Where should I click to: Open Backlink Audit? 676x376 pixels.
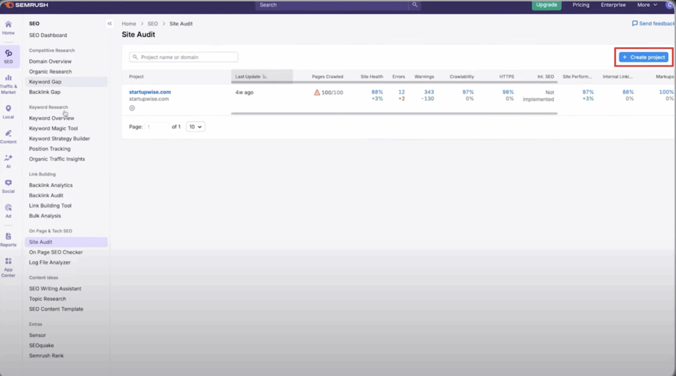coord(46,196)
